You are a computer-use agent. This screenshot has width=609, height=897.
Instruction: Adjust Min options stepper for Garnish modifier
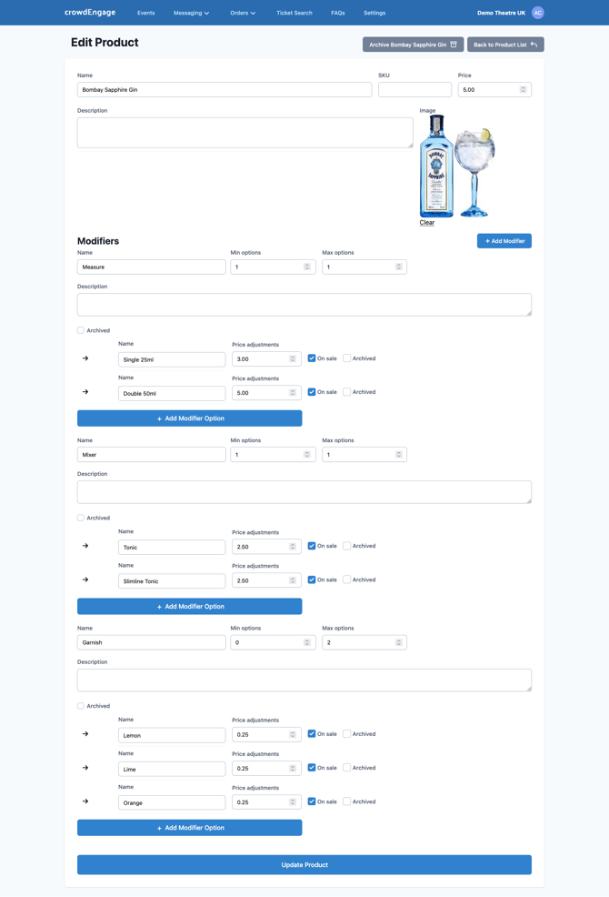(307, 642)
